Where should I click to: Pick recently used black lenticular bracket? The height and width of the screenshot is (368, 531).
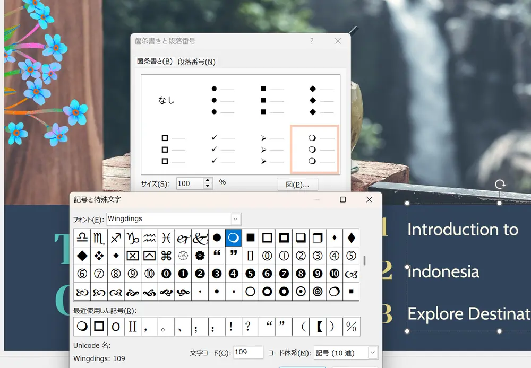[x=318, y=327]
